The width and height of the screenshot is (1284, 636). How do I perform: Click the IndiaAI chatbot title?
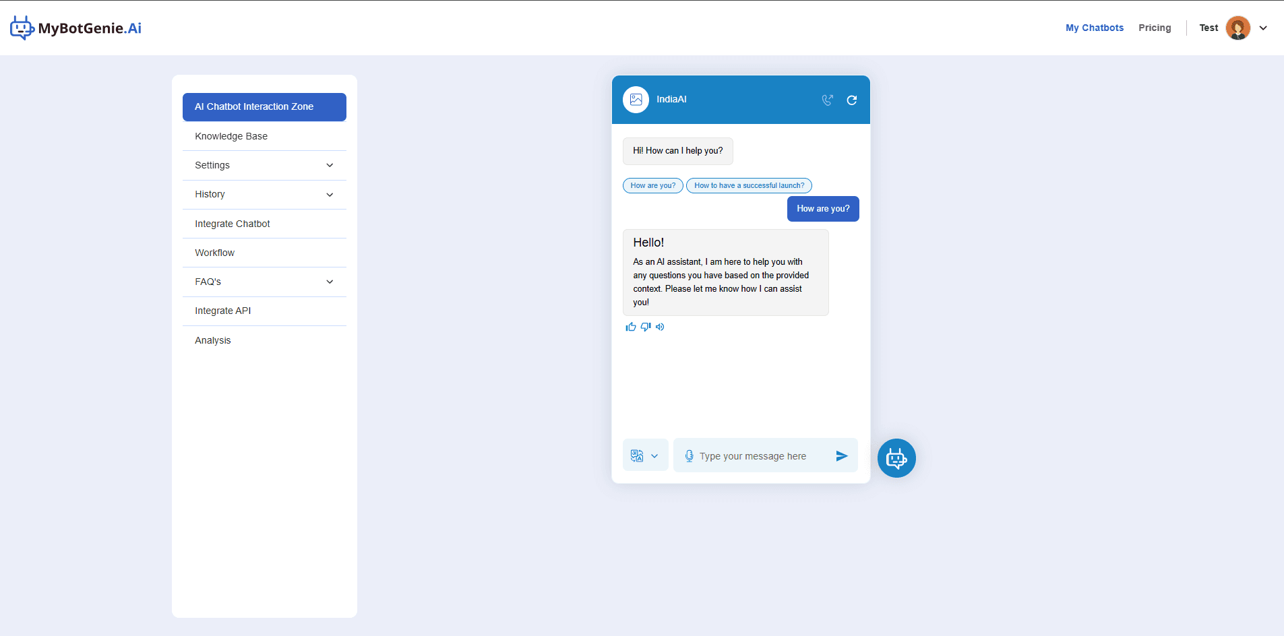pos(671,99)
